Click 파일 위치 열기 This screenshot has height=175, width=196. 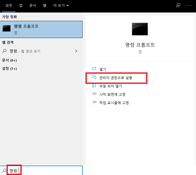click(111, 86)
